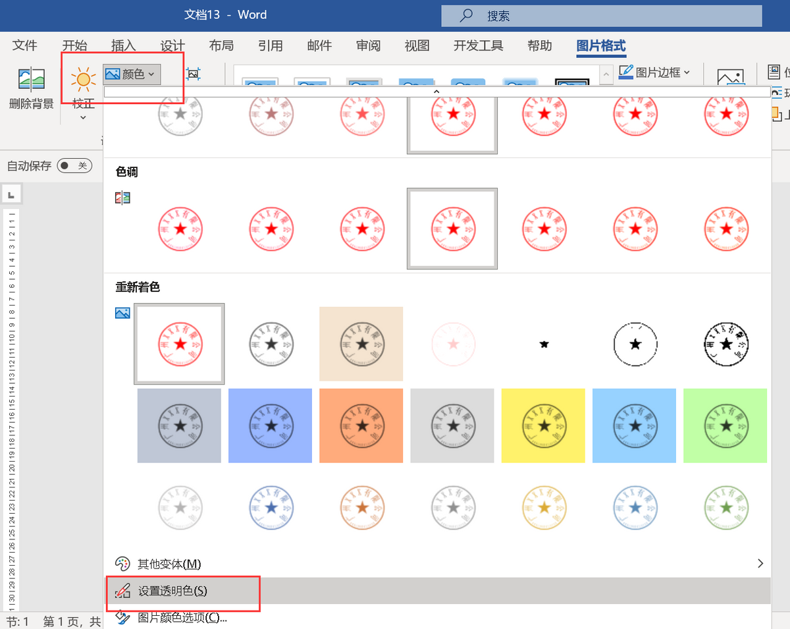
Task: Open the Review (审阅) tab
Action: click(x=368, y=45)
